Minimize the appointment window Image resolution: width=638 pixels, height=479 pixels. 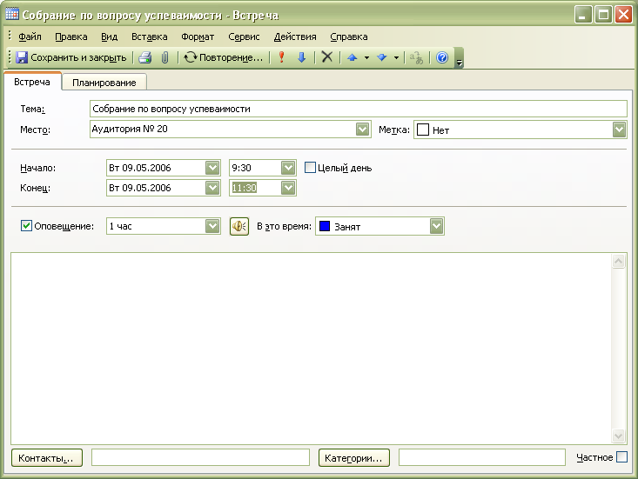tap(582, 15)
